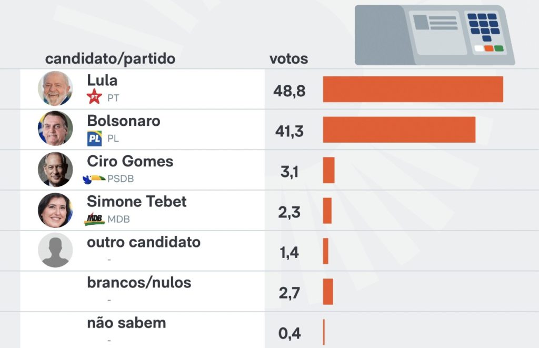The width and height of the screenshot is (539, 348).
Task: Click the electronic voting machine illustration
Action: pos(434,35)
